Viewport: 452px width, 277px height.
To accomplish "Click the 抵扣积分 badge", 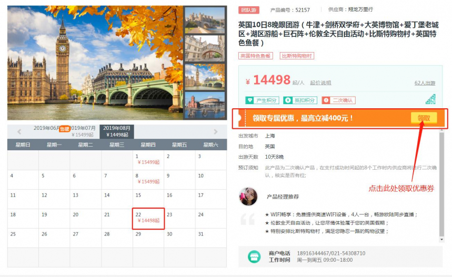I will (300, 100).
